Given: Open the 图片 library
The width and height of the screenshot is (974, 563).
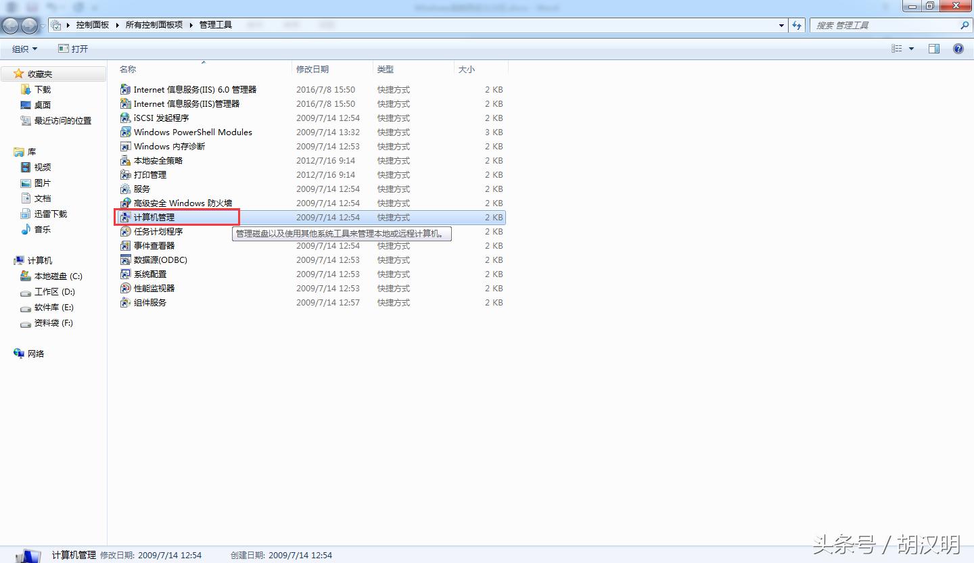Looking at the screenshot, I should pyautogui.click(x=43, y=182).
